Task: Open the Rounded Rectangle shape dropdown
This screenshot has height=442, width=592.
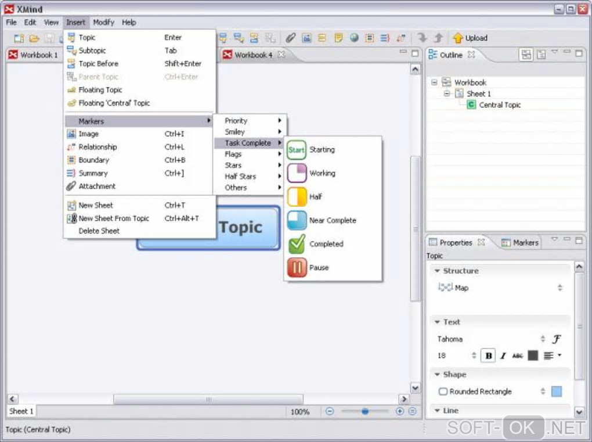Action: 543,391
